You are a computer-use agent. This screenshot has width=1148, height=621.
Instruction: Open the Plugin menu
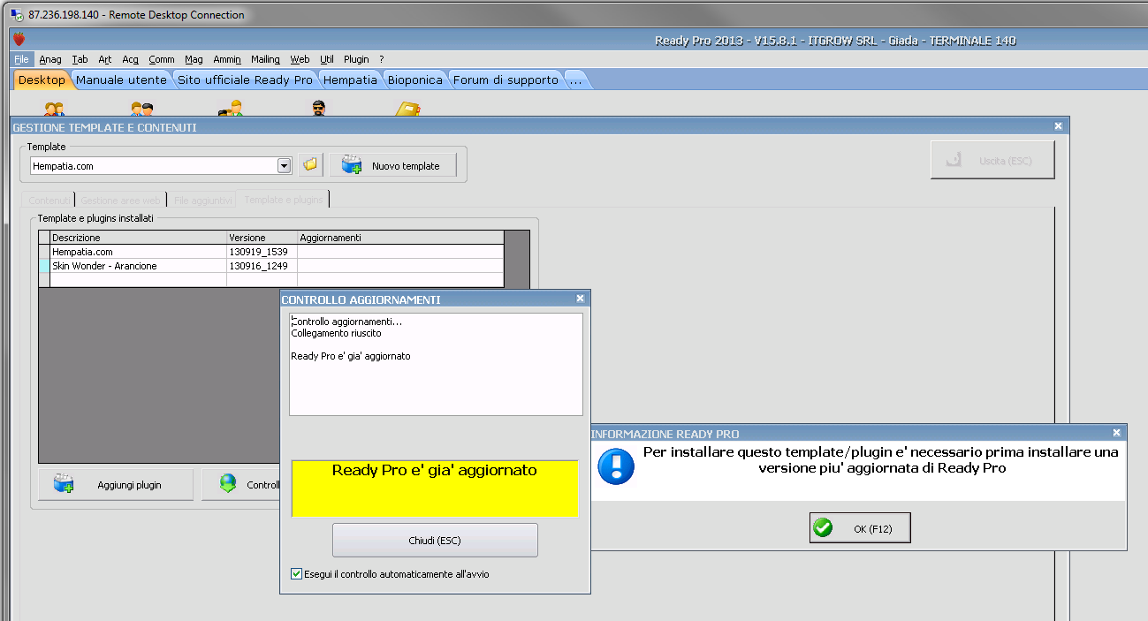tap(356, 59)
